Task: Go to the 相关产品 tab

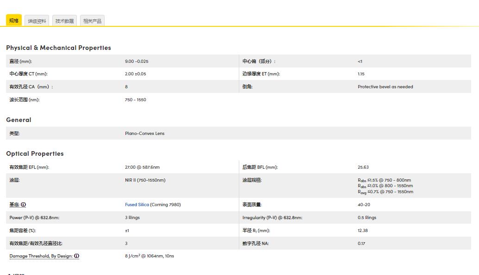Action: [92, 21]
